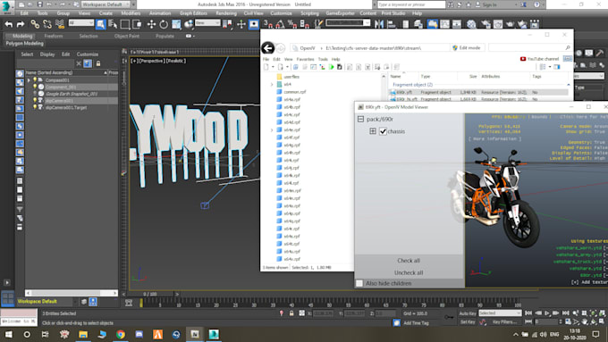Click the OpenIV back arrow button
Screen dimensions: 608x342
pyautogui.click(x=268, y=48)
